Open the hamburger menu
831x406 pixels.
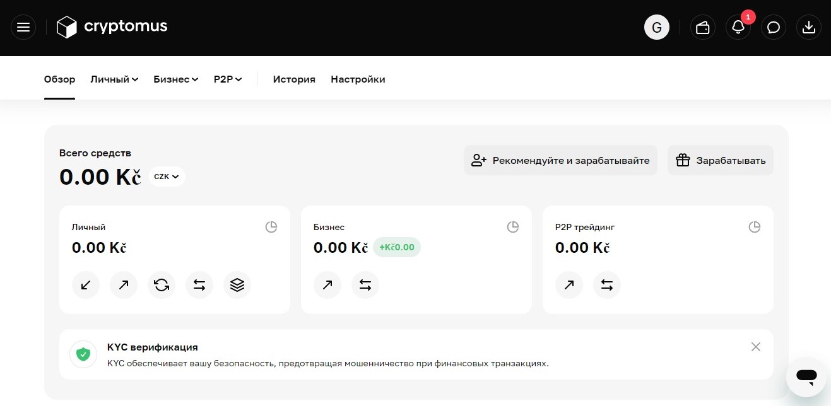(x=23, y=27)
